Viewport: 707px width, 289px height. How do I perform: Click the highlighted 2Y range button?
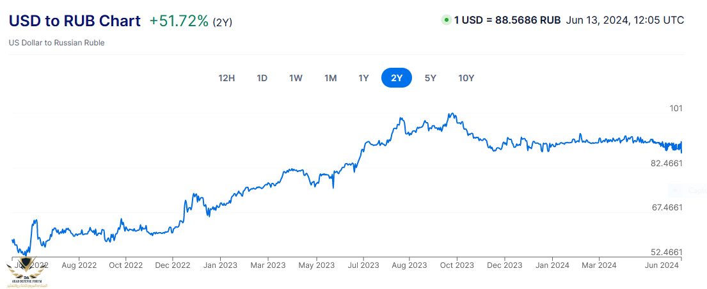pos(397,78)
